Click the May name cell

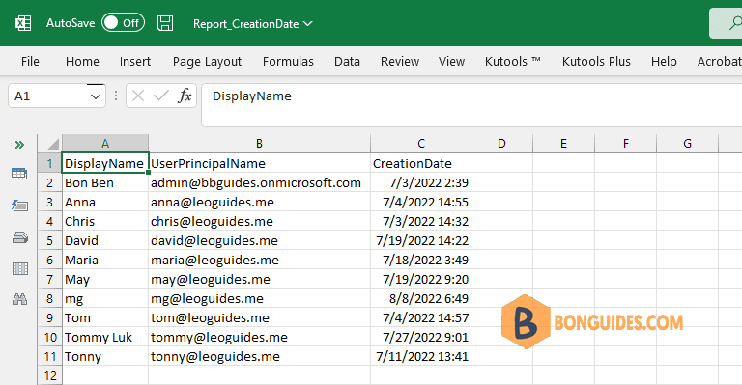click(105, 280)
